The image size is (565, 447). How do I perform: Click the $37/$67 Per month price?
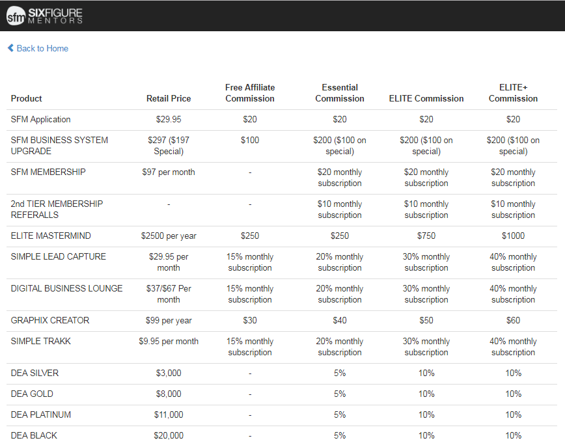pos(169,293)
